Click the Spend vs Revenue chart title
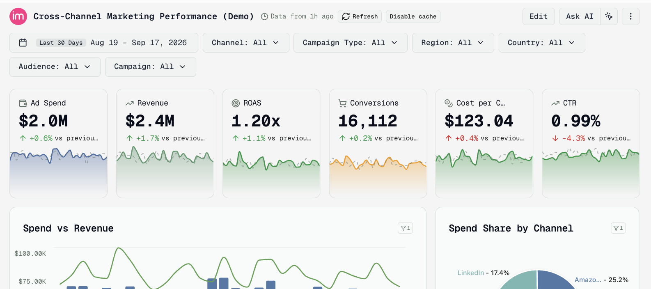This screenshot has height=289, width=651. click(68, 228)
